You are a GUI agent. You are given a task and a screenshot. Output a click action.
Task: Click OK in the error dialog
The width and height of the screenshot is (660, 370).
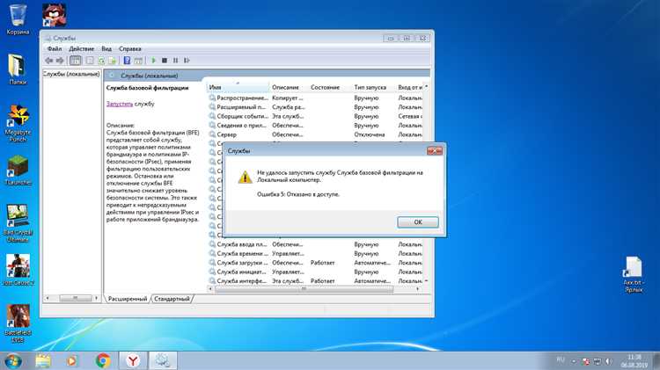pos(417,222)
